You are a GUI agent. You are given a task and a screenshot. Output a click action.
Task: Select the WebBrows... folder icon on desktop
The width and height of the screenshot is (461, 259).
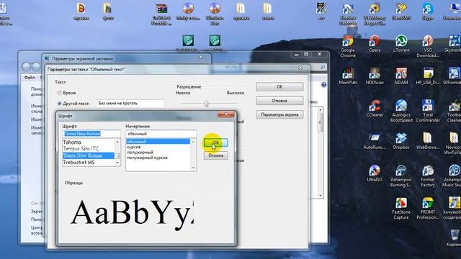pyautogui.click(x=428, y=141)
